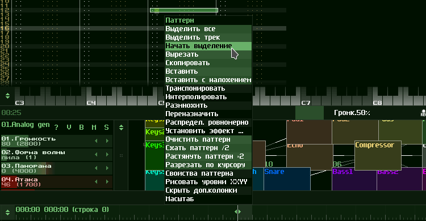The height and width of the screenshot is (221, 426).
Task: Choose Растянуть паттерн x2
Action: pyautogui.click(x=208, y=156)
